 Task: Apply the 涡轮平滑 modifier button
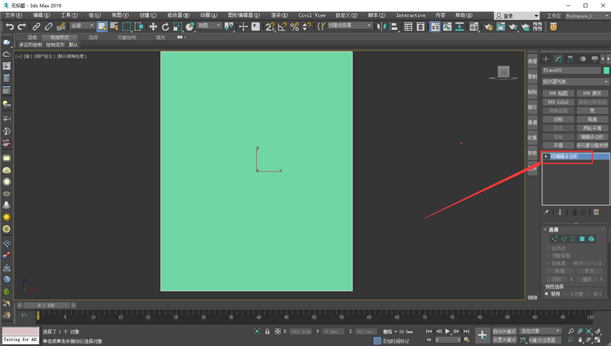[592, 128]
